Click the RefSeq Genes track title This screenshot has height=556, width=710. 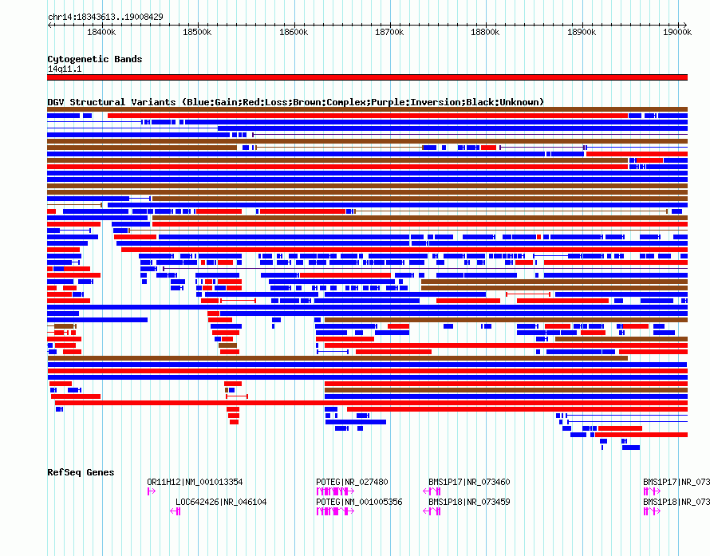81,472
